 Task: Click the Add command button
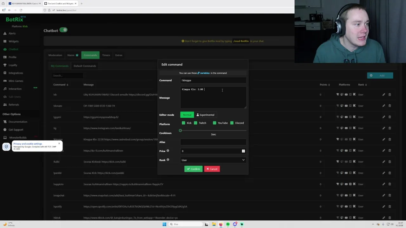coord(380,75)
